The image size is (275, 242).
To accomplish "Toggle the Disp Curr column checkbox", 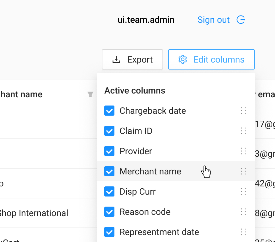I will 109,191.
